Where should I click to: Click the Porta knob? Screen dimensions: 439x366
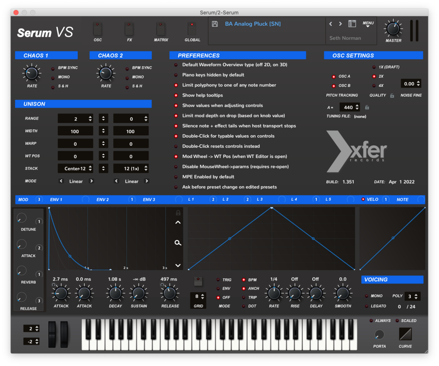[379, 335]
